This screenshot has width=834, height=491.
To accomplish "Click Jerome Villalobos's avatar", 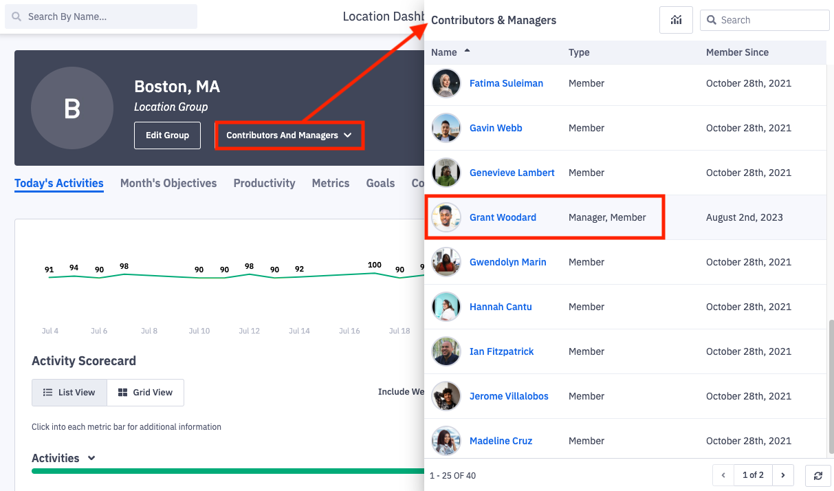I will tap(446, 396).
